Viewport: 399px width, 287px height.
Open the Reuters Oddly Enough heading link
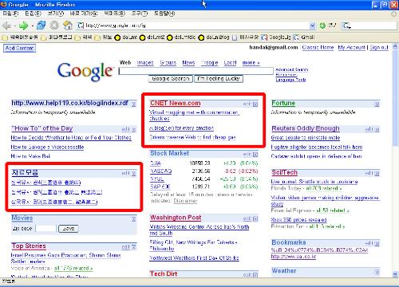[306, 128]
